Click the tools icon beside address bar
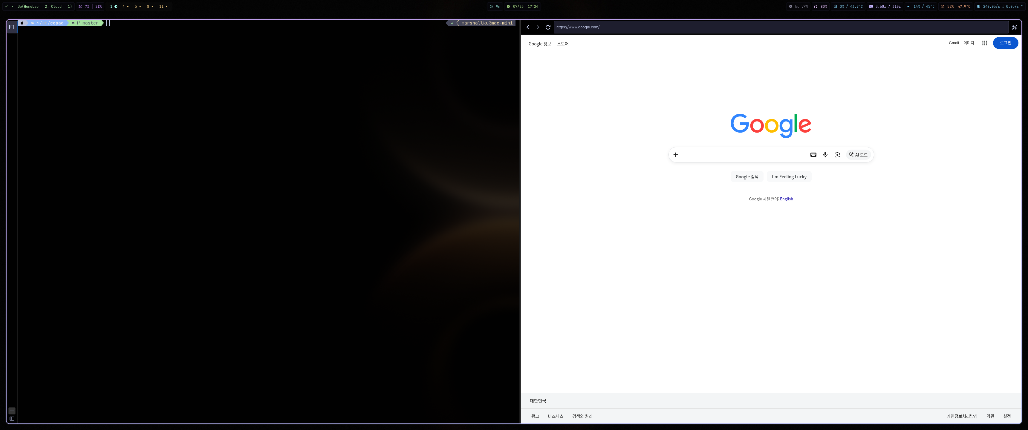Image resolution: width=1028 pixels, height=430 pixels. click(1014, 27)
